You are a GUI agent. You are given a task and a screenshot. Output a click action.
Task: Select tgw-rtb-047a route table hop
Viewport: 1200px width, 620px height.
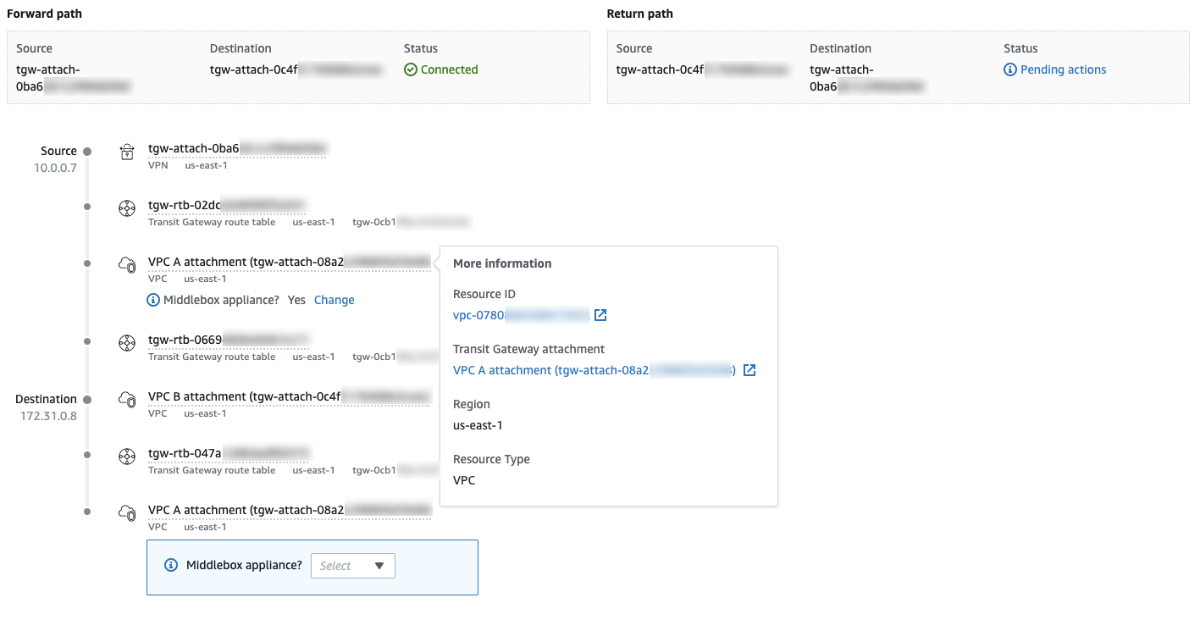tap(228, 453)
